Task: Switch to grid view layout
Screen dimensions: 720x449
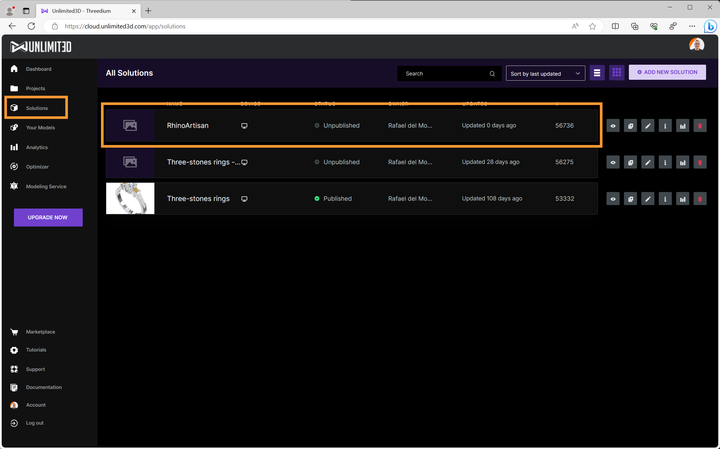Action: [x=616, y=72]
